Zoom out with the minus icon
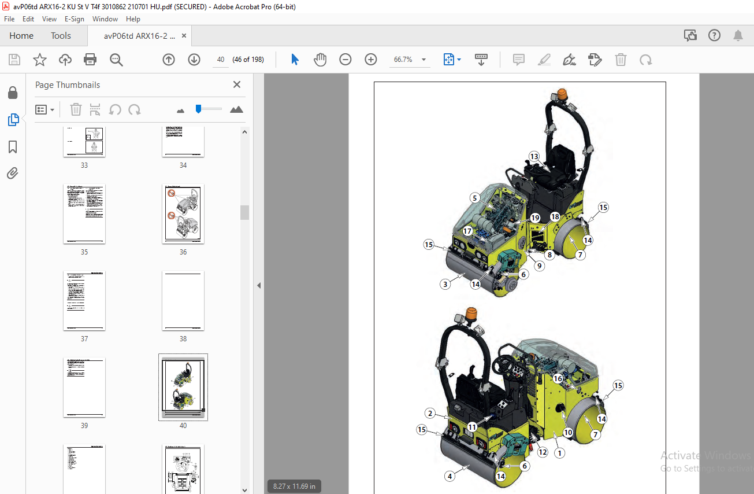 [x=346, y=60]
